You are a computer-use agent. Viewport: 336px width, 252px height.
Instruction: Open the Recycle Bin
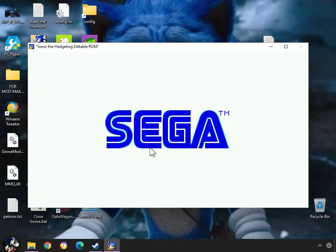[320, 208]
